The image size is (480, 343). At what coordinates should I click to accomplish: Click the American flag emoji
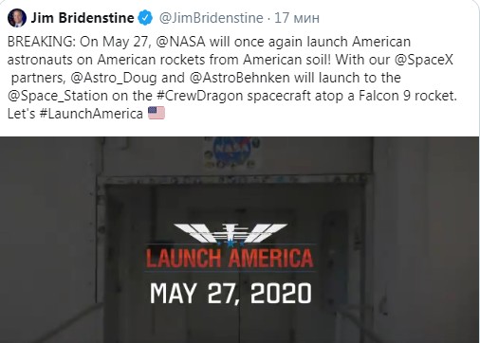pos(157,113)
